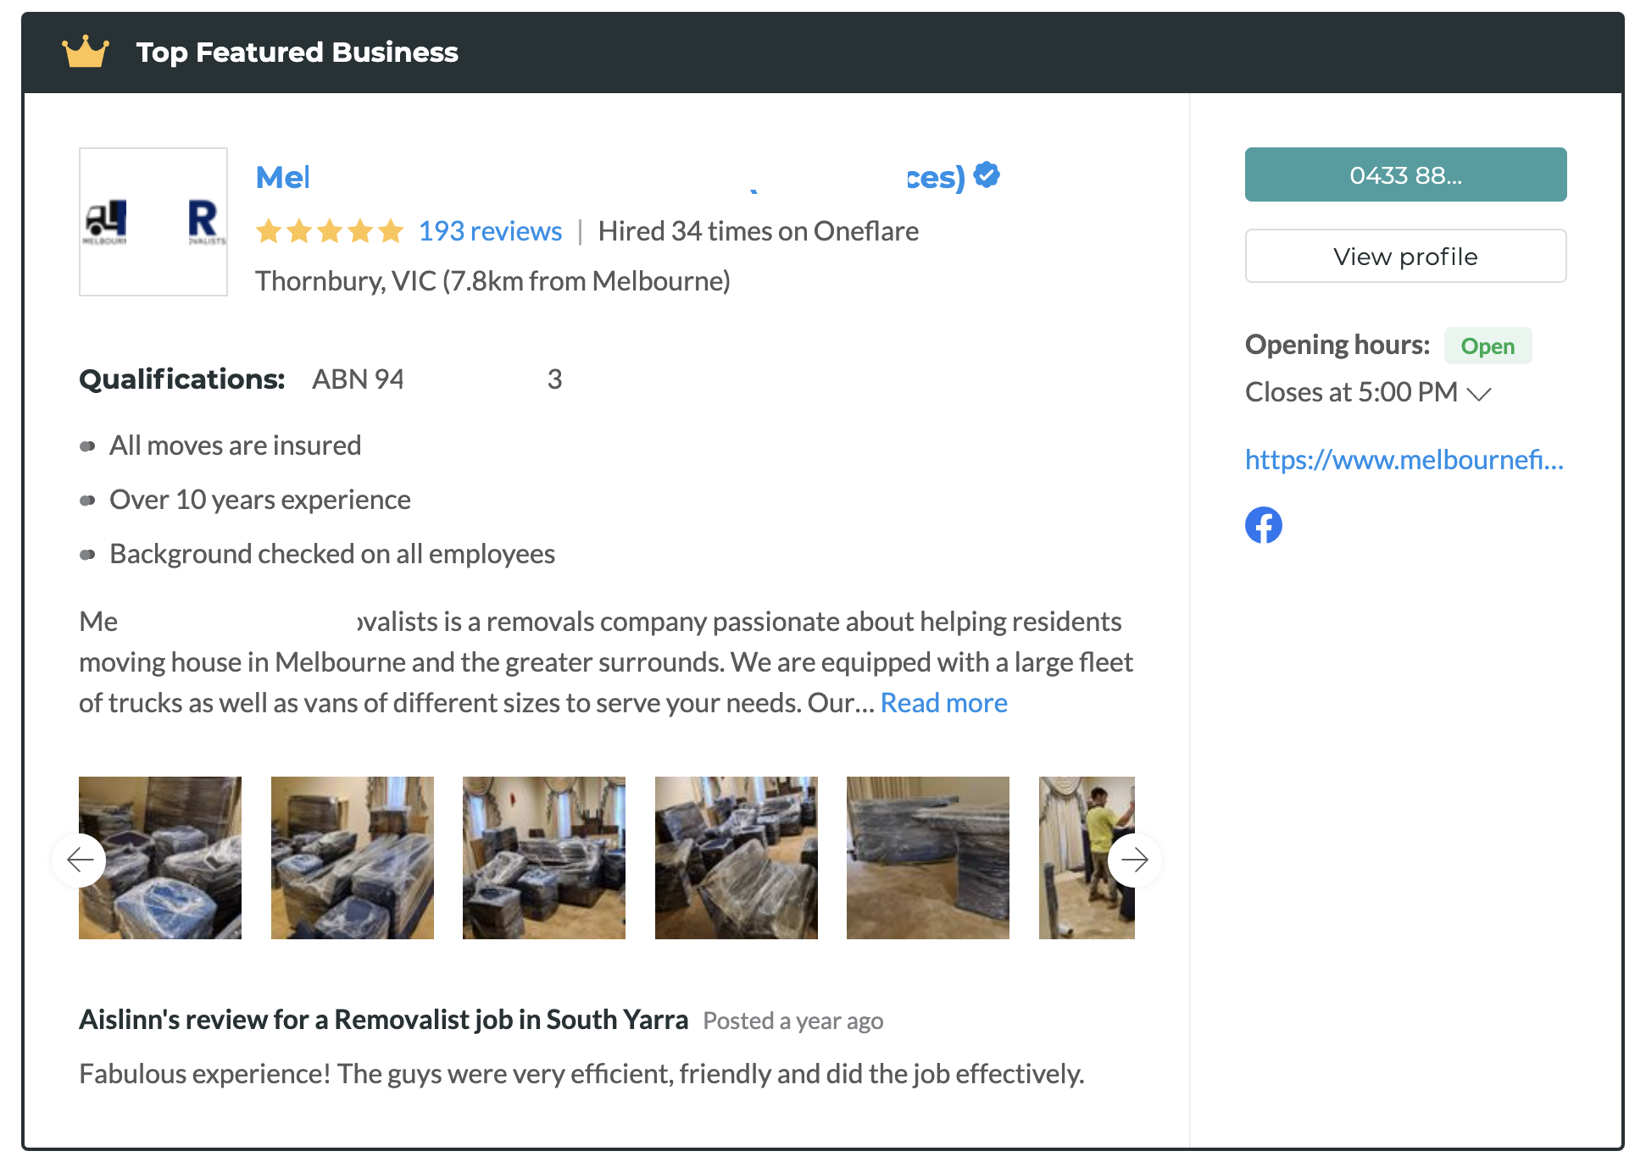Viewport: 1646px width, 1162px height.
Task: Open the 193 reviews link
Action: coord(490,231)
